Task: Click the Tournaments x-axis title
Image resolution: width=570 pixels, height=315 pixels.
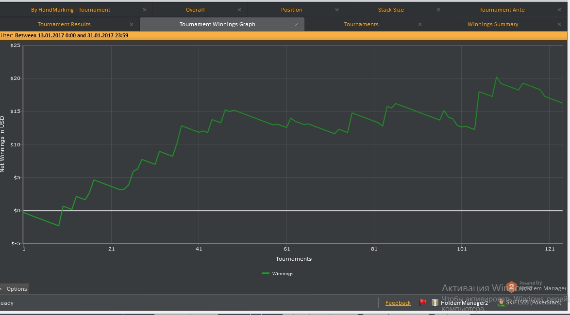Action: 294,259
